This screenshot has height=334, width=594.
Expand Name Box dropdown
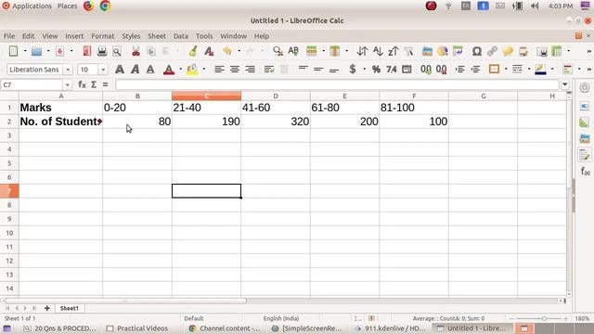click(x=67, y=84)
